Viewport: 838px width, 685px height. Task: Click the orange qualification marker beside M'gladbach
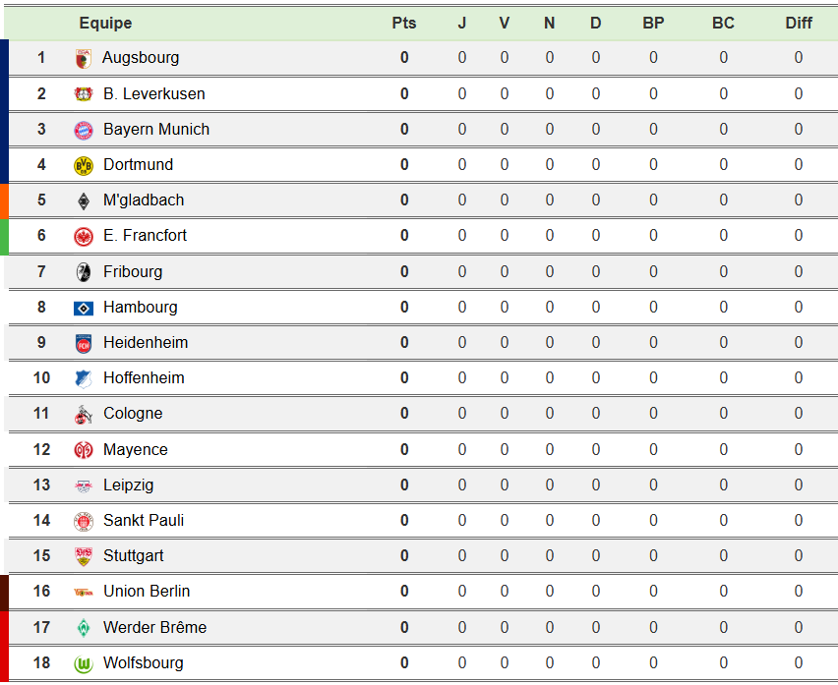click(x=4, y=200)
